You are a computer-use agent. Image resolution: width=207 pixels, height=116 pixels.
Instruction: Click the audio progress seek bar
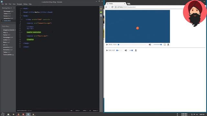point(119,50)
